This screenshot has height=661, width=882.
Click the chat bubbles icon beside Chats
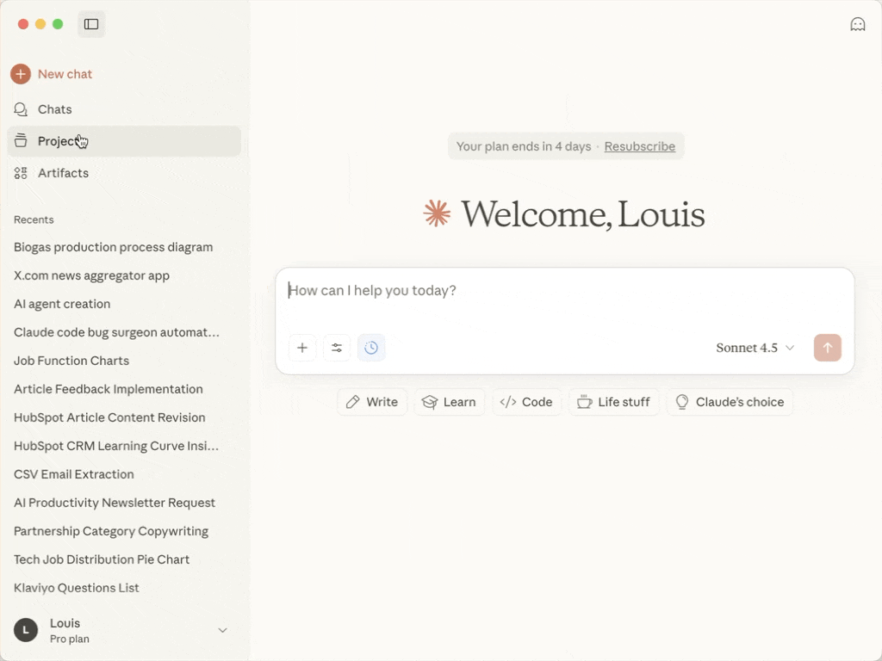(x=21, y=109)
